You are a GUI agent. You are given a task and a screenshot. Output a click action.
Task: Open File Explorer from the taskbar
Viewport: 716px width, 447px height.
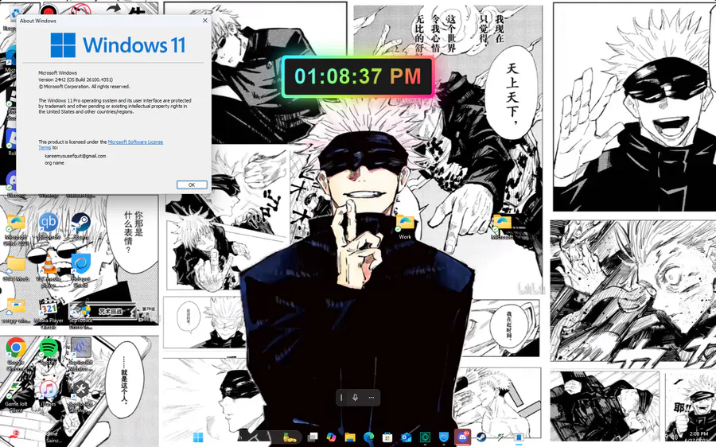pos(350,437)
